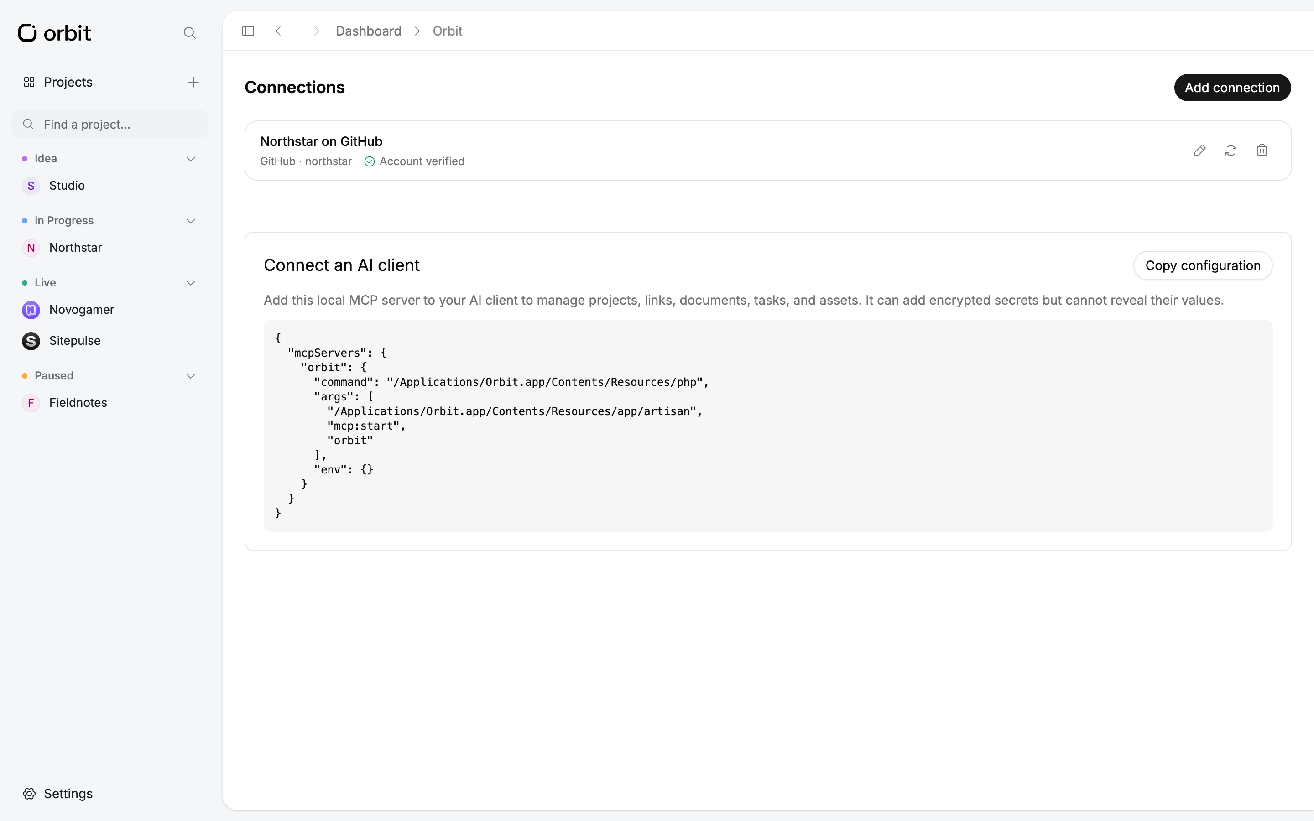Viewport: 1314px width, 821px height.
Task: Click the Fieldnotes project avatar
Action: (x=31, y=403)
